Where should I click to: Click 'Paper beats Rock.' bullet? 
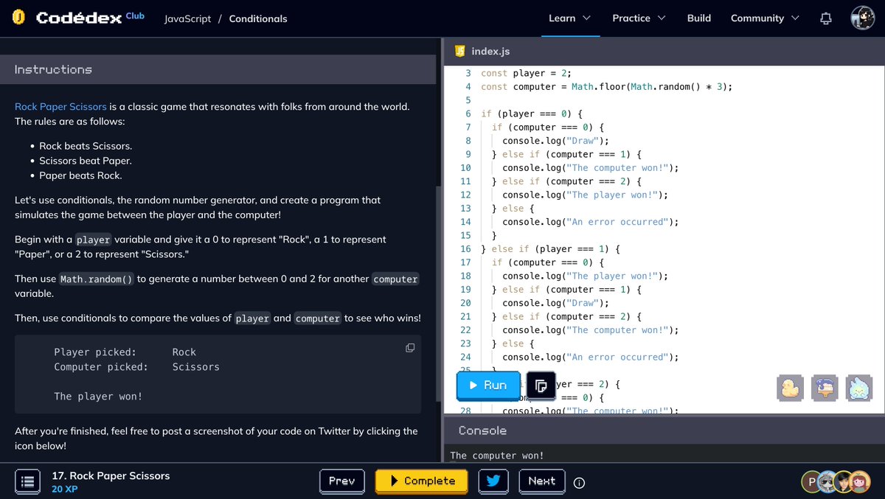[80, 175]
